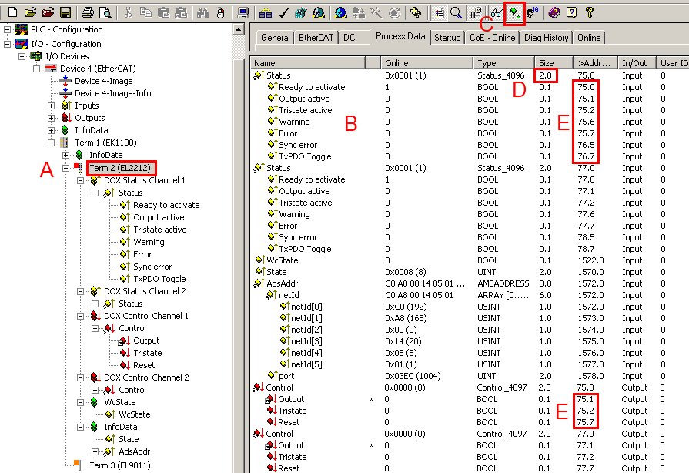Sort by the >Addr column header

click(595, 63)
